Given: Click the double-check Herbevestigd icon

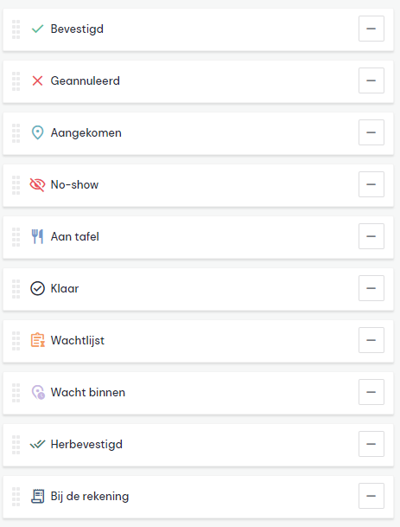Looking at the screenshot, I should pos(38,444).
